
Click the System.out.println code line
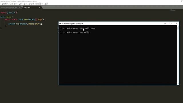[25, 24]
